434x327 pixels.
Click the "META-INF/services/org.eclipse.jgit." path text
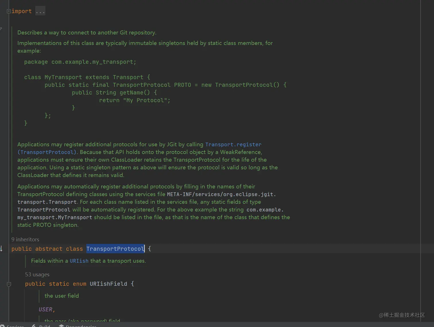[221, 194]
